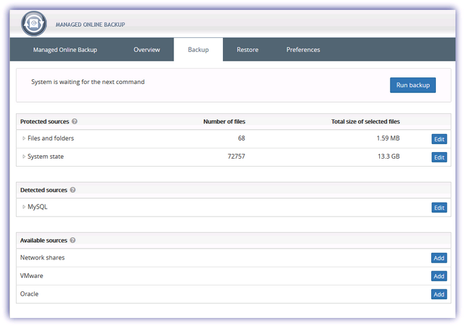Switch to the Overview tab

(x=147, y=49)
